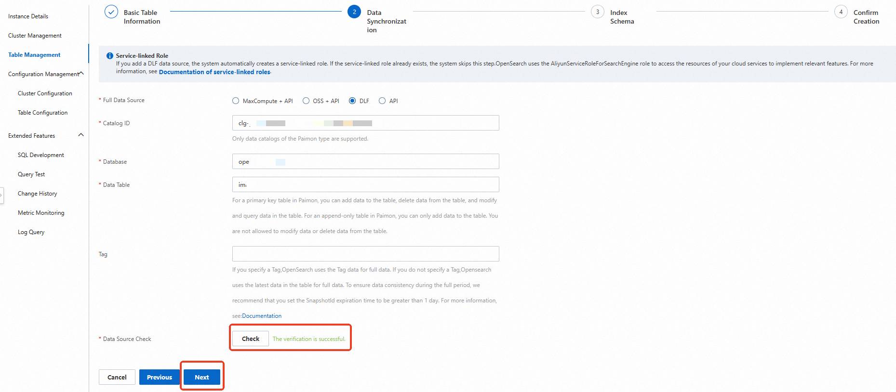Open Log Query page
This screenshot has width=896, height=392.
pyautogui.click(x=31, y=232)
